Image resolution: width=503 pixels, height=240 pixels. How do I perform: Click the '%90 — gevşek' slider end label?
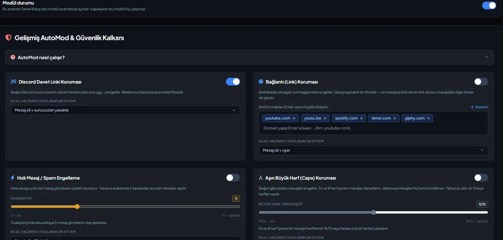[477, 221]
